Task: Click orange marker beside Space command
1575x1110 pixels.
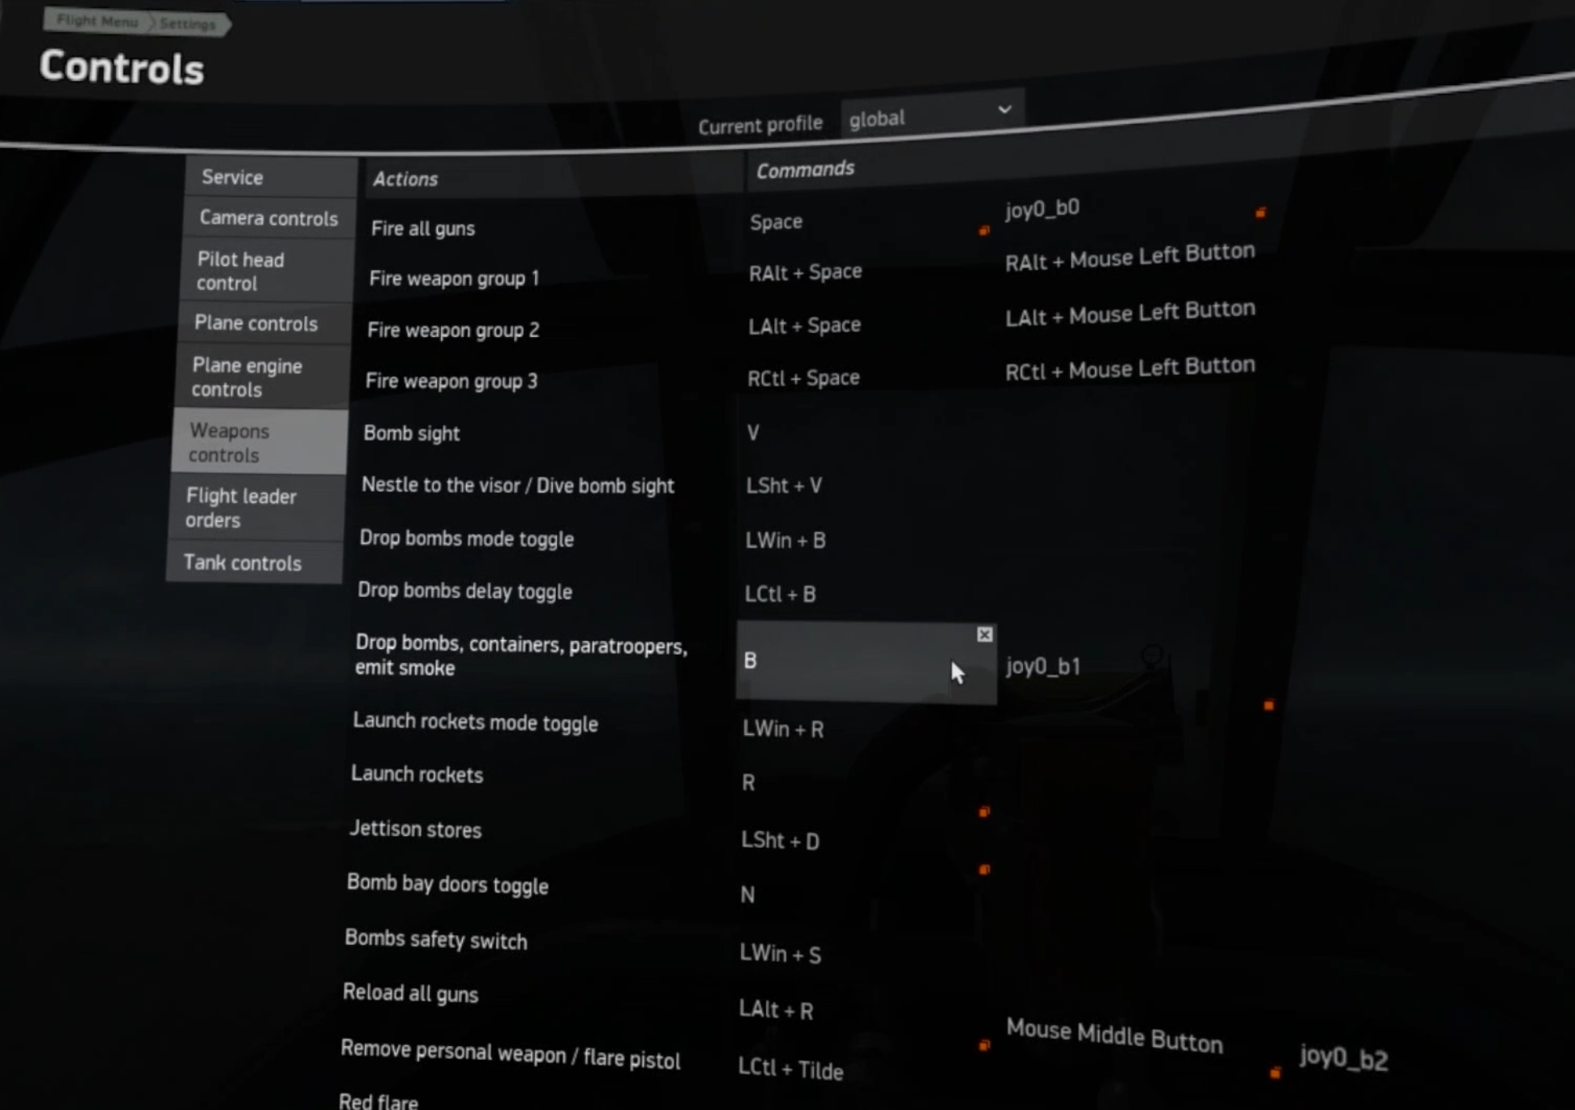Action: click(984, 231)
